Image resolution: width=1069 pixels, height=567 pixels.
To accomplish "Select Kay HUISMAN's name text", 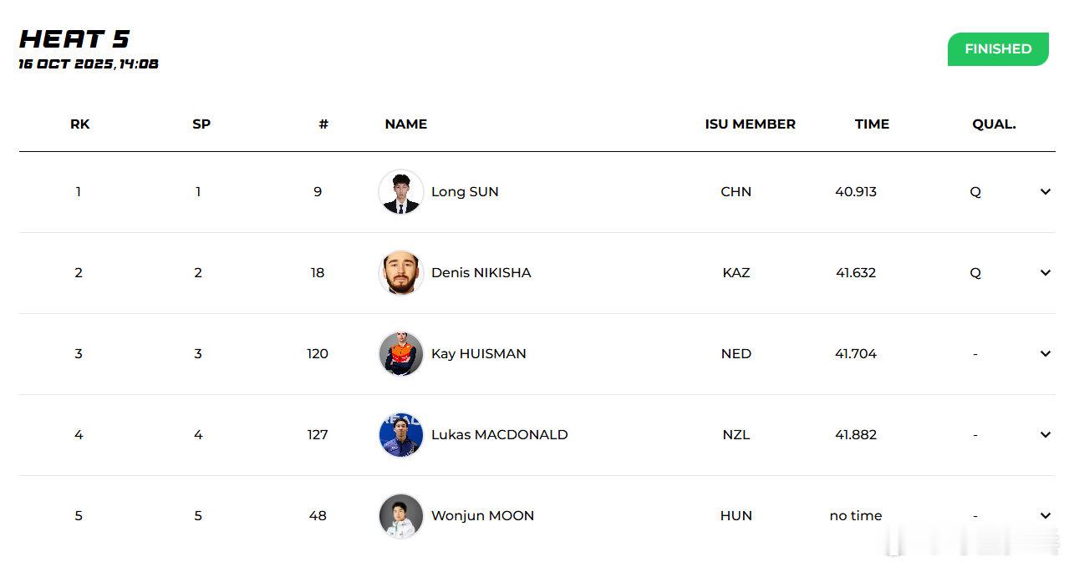I will pos(478,354).
